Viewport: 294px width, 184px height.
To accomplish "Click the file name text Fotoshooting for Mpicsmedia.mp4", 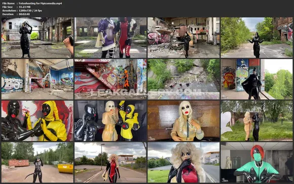I will (41, 4).
